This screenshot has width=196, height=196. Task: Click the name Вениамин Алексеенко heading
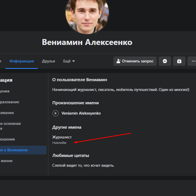(87, 42)
